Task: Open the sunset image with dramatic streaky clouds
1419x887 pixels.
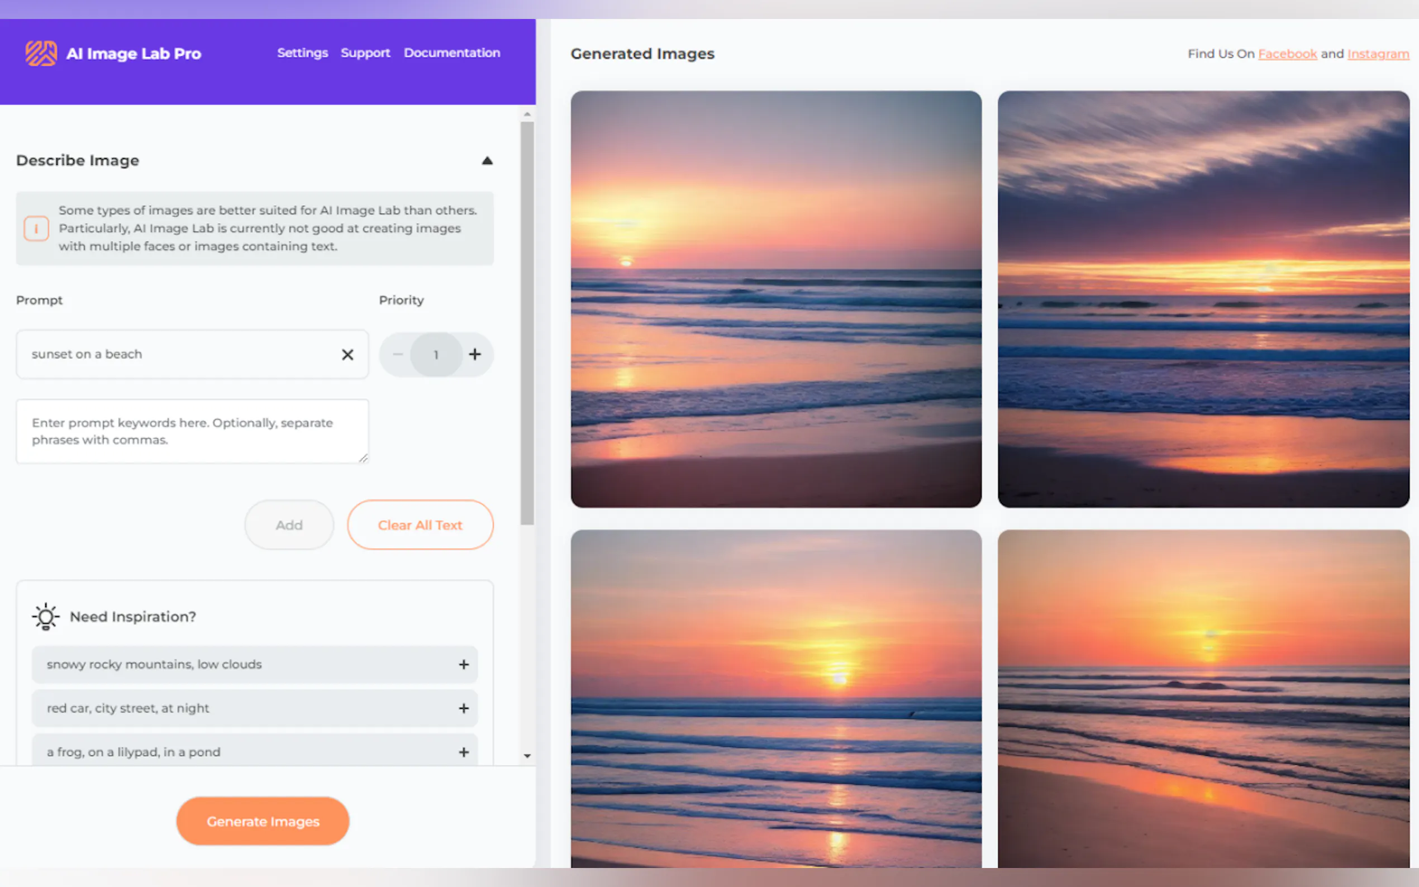Action: pos(1204,299)
